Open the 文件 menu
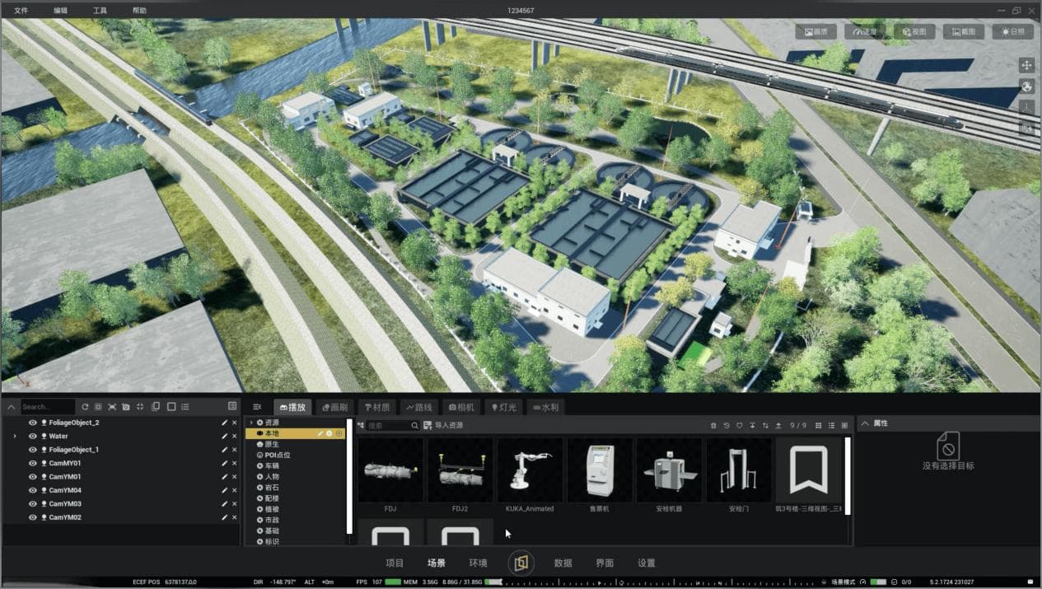1042x589 pixels. (21, 11)
